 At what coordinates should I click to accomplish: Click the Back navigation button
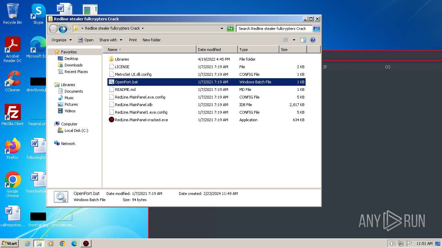[53, 29]
